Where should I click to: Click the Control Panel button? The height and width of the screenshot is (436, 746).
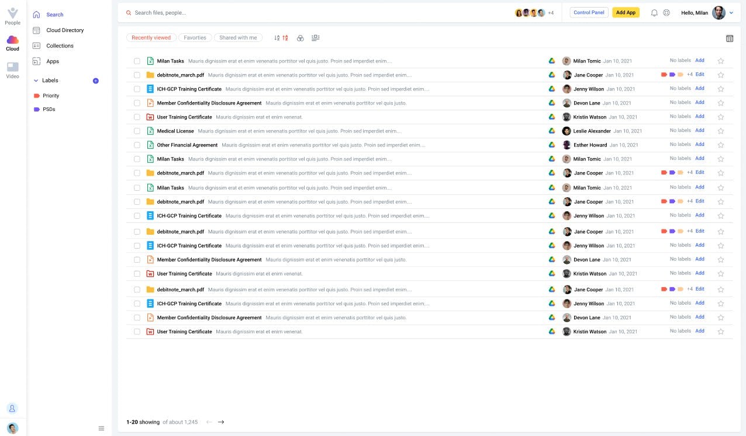pyautogui.click(x=589, y=12)
